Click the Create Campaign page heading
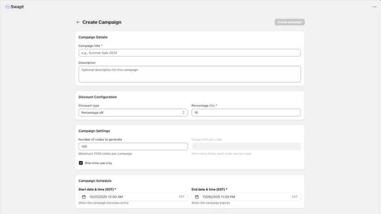The image size is (381, 214). (102, 22)
